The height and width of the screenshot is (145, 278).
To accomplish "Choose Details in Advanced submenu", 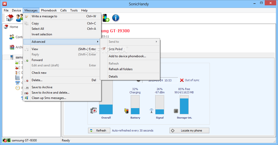I will click(x=130, y=77).
